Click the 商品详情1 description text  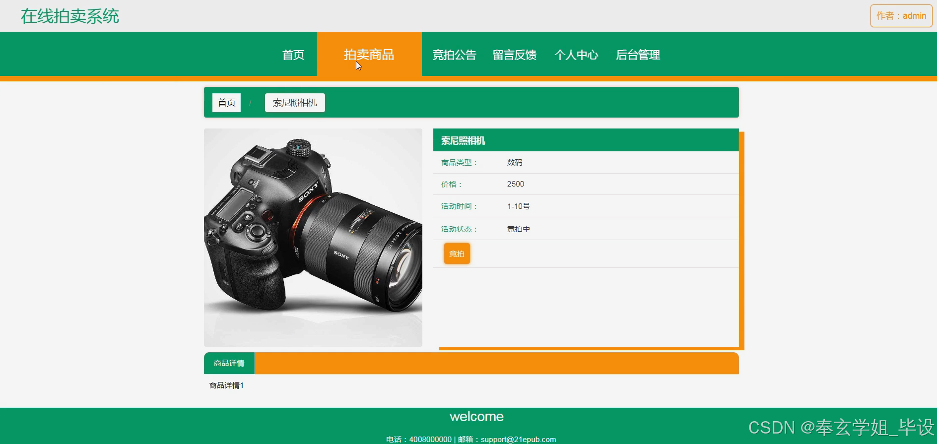click(226, 385)
